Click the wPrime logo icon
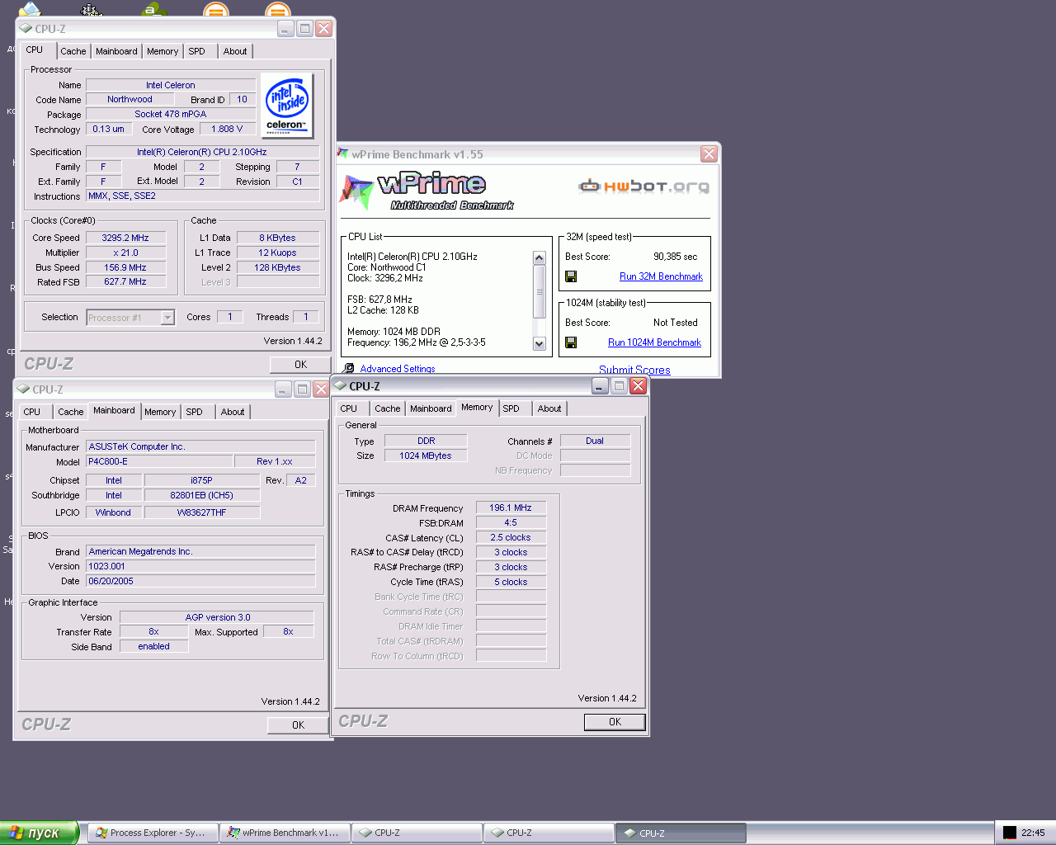The width and height of the screenshot is (1056, 845). coord(356,191)
